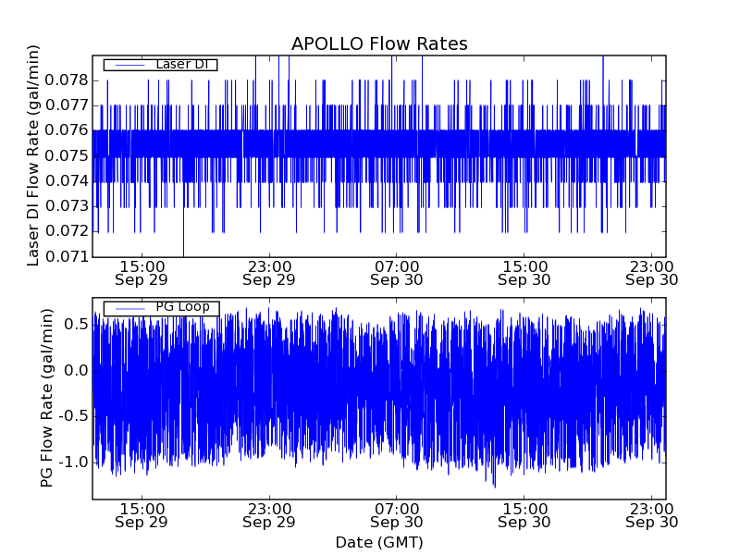The width and height of the screenshot is (740, 555).
Task: Click the 0.074 tick label
Action: pos(67,180)
